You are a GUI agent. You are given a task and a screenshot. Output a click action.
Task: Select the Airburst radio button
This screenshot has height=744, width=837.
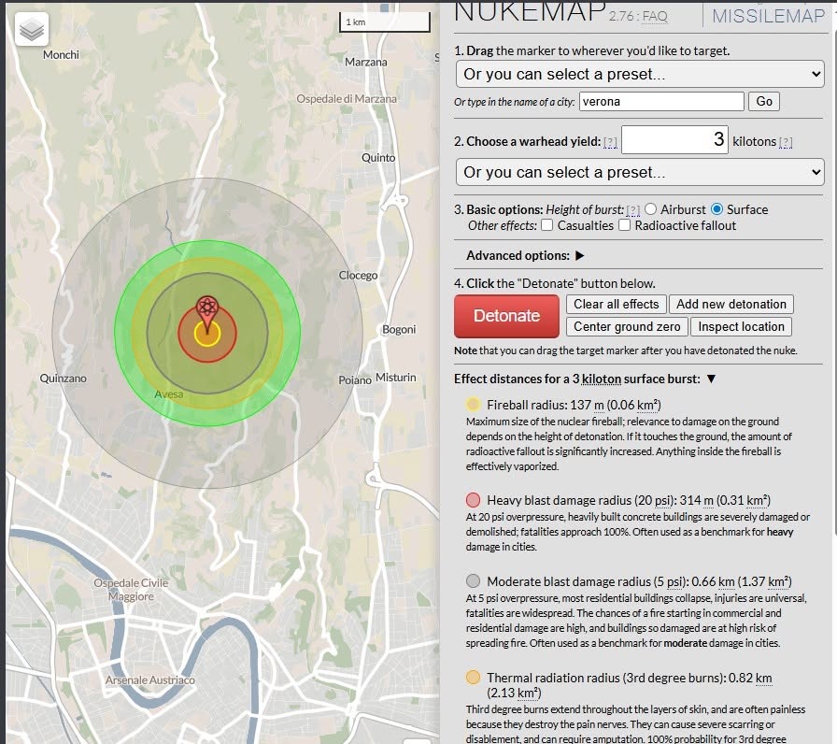tap(650, 209)
